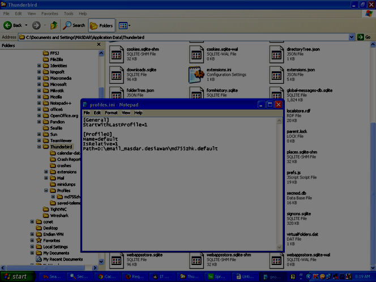The height and width of the screenshot is (282, 376).
Task: Open the address bar dropdown arrow
Action: click(x=351, y=37)
